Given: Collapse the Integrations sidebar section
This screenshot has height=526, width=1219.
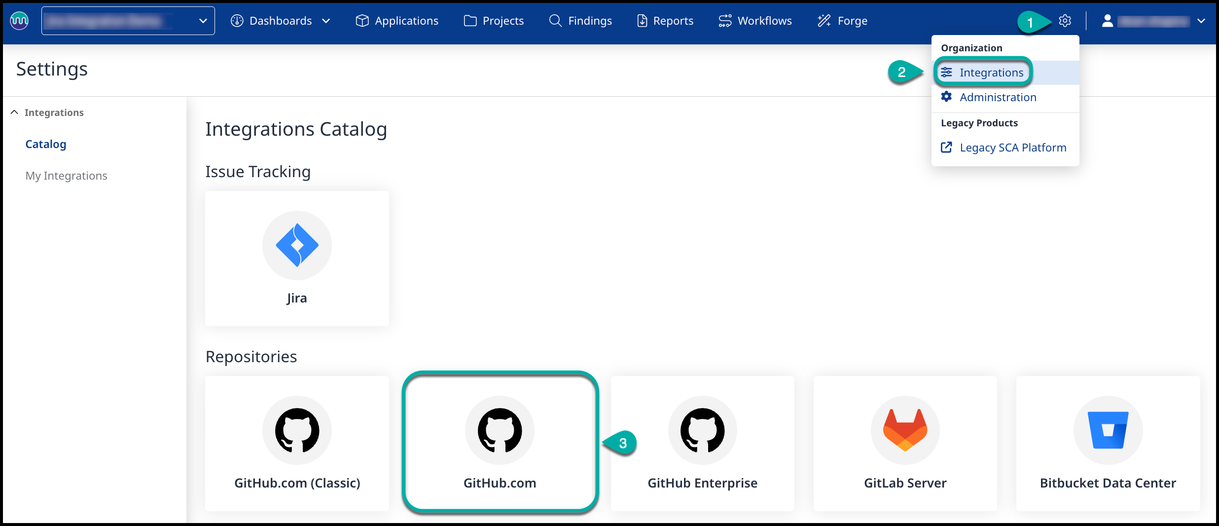Looking at the screenshot, I should [15, 113].
